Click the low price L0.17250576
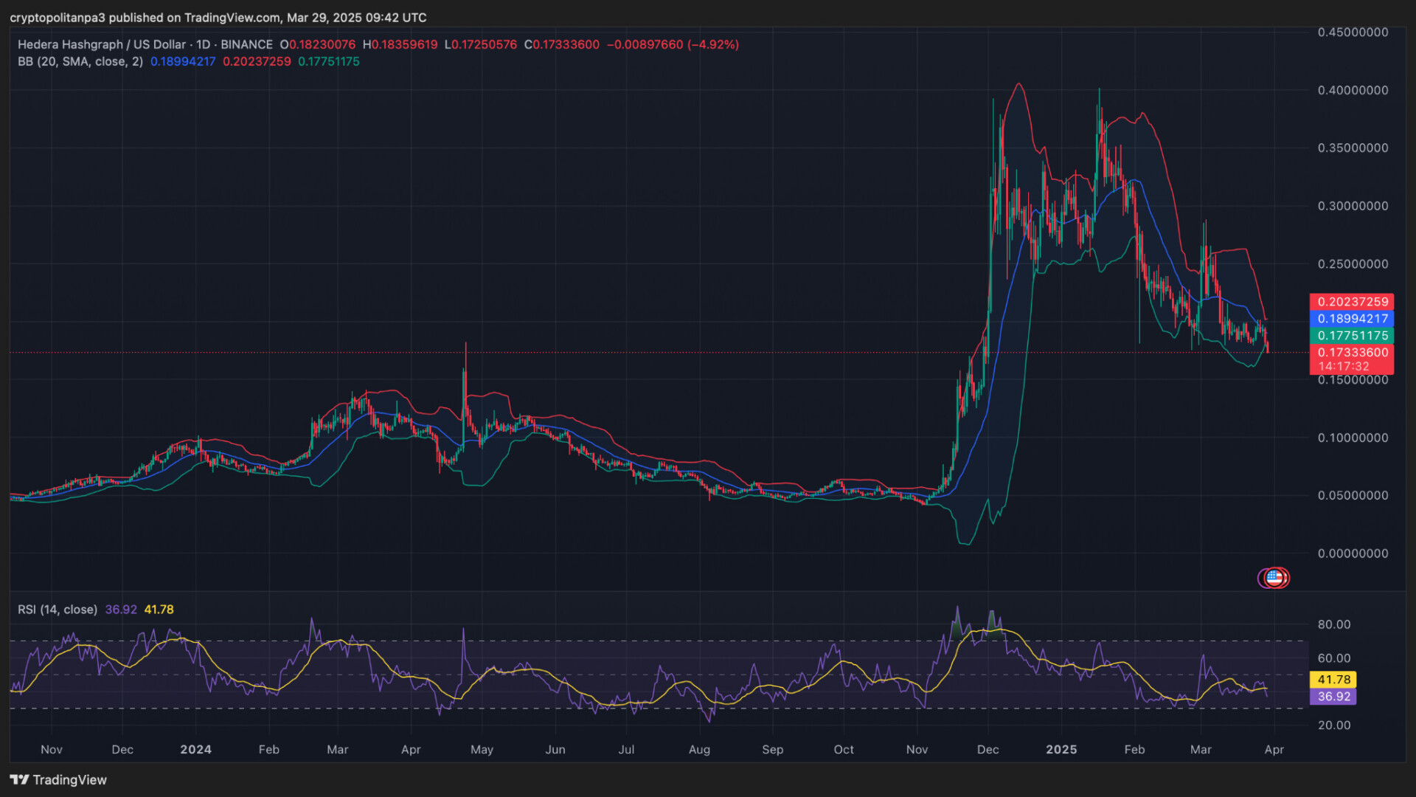 tap(481, 44)
